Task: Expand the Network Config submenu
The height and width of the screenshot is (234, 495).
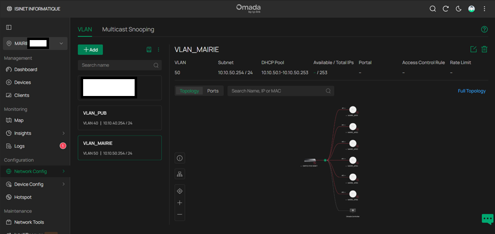Action: (63, 172)
